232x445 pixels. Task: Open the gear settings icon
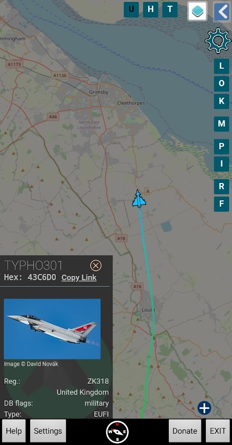click(x=218, y=41)
